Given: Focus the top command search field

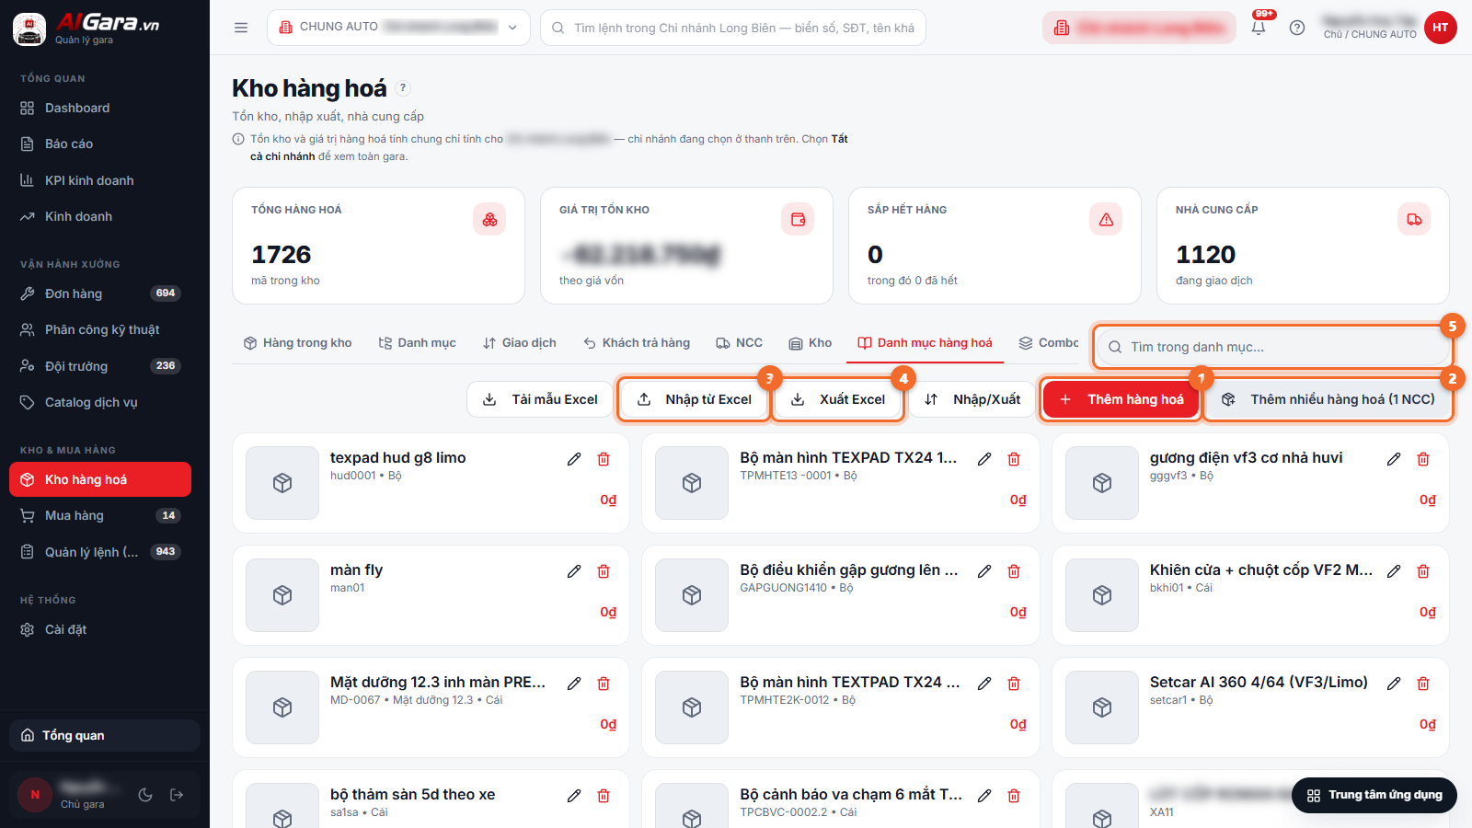Looking at the screenshot, I should pos(733,28).
